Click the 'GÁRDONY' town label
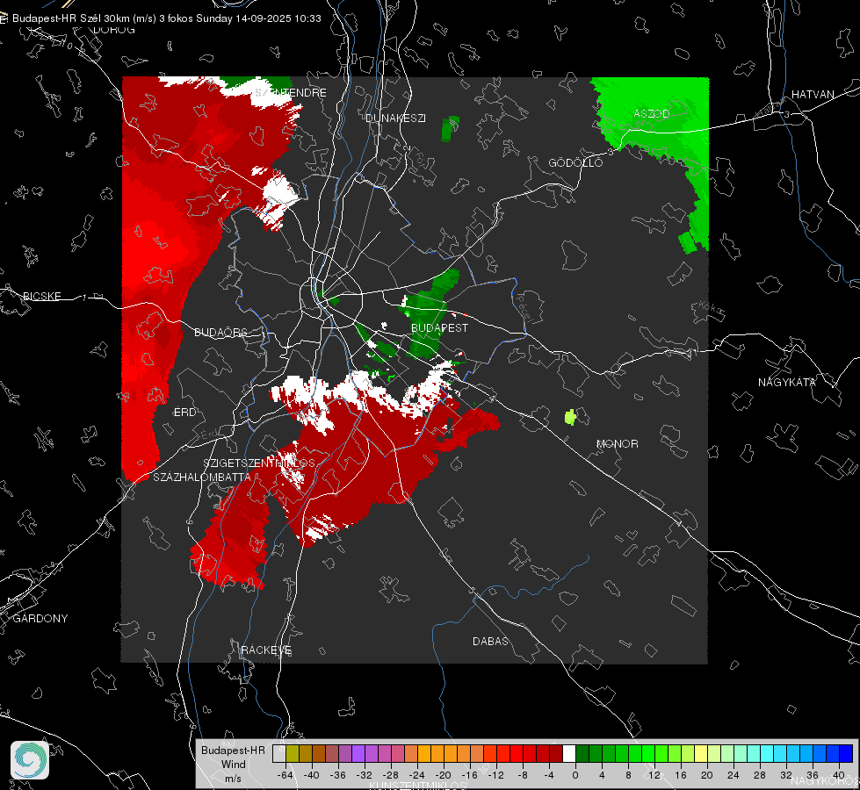 tap(40, 619)
